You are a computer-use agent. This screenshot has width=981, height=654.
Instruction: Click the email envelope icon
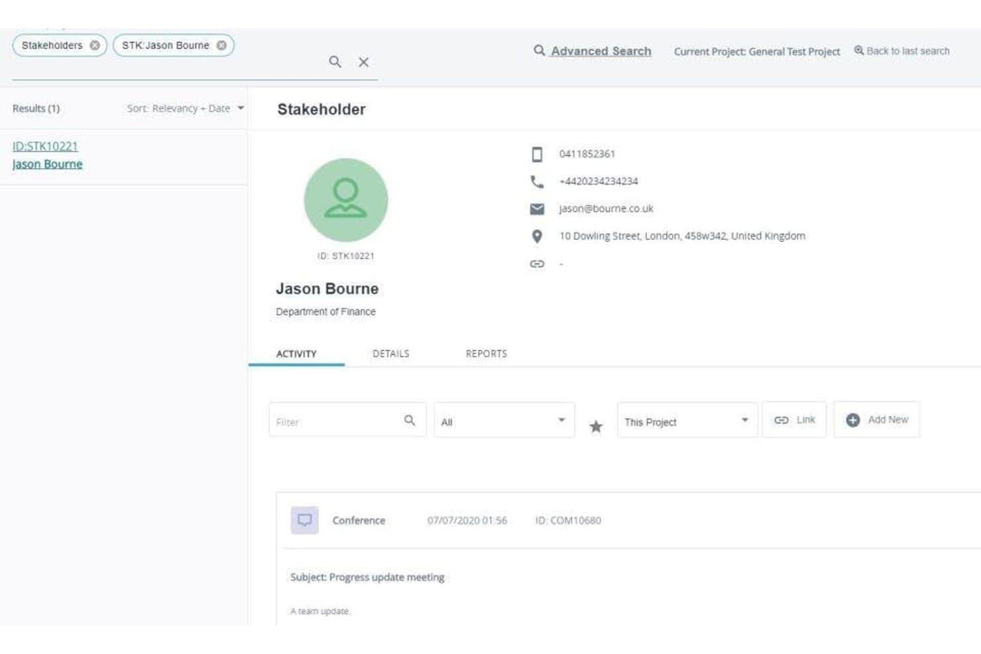tap(537, 209)
